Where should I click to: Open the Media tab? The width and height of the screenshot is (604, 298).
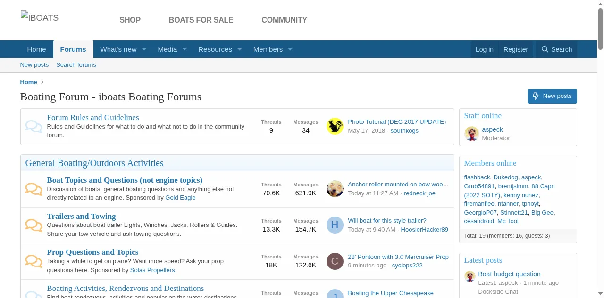click(x=168, y=49)
